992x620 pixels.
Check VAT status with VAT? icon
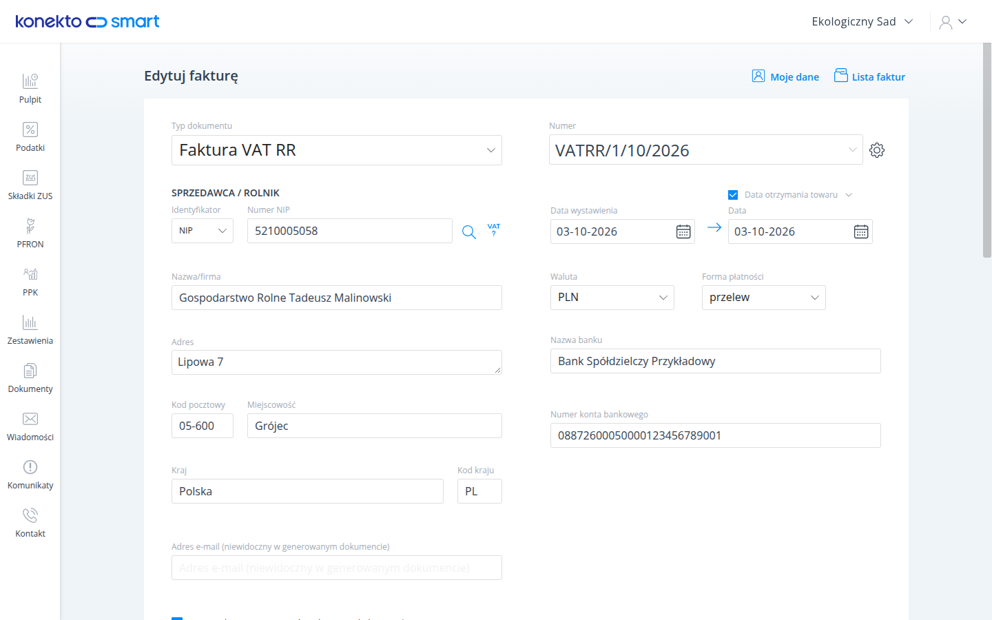494,229
